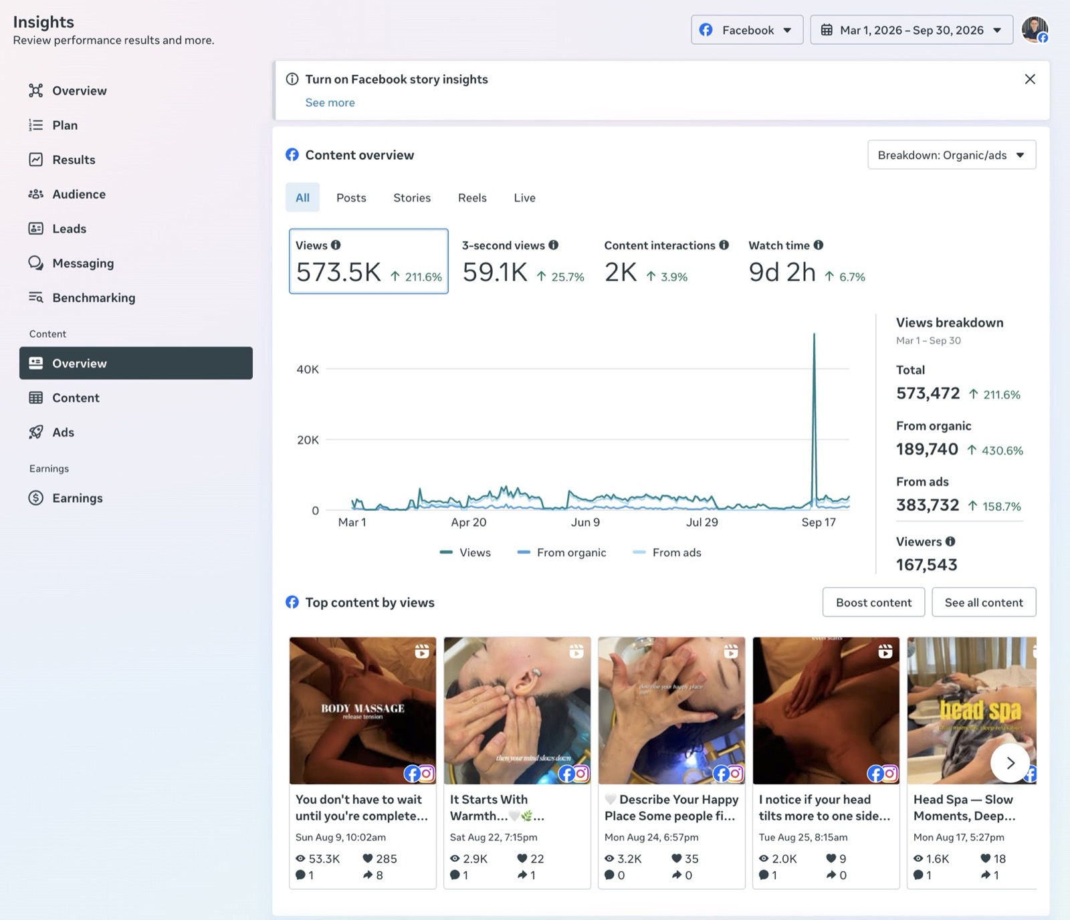Switch to the Posts tab
The image size is (1070, 920).
click(351, 197)
